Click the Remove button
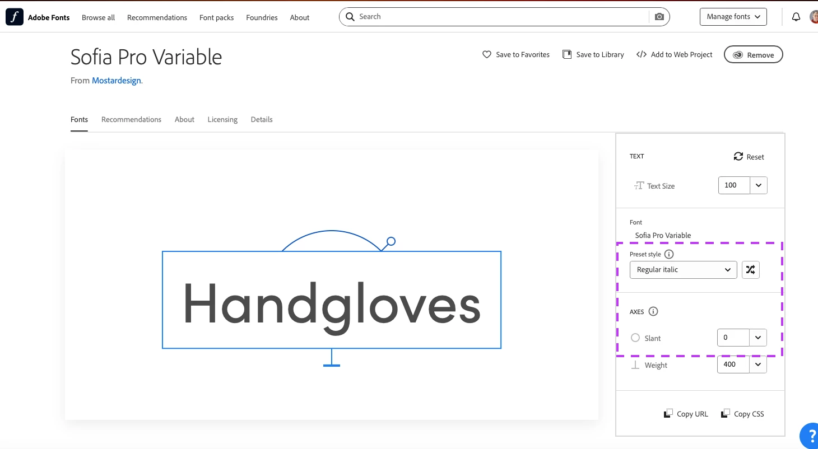The image size is (818, 449). coord(754,54)
